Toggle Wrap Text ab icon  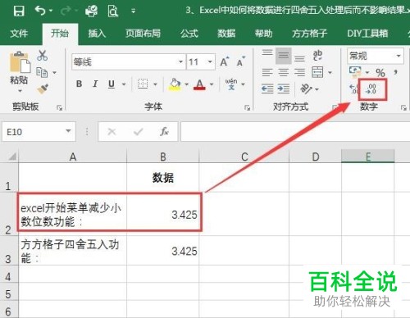pyautogui.click(x=317, y=56)
